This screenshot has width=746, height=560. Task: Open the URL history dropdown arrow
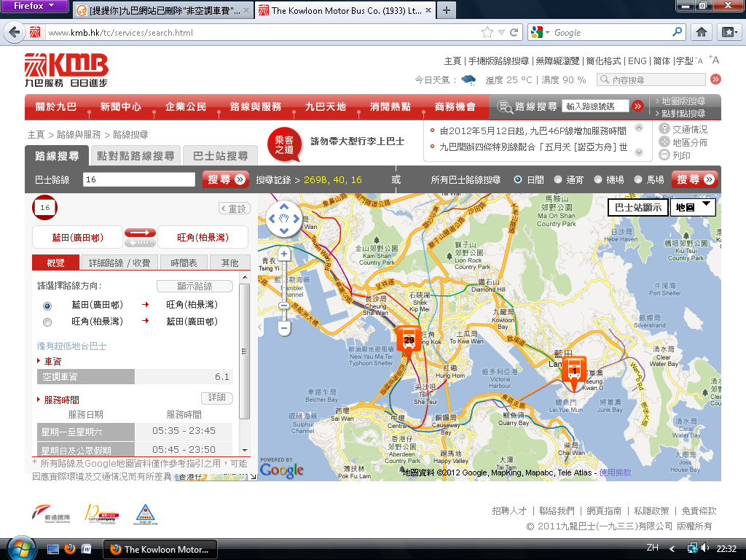coord(501,32)
